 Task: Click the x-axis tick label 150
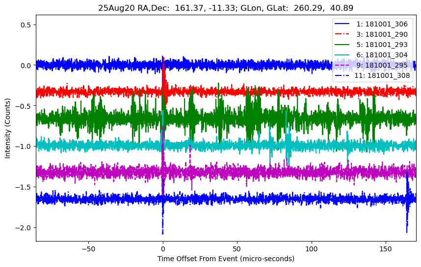click(386, 248)
